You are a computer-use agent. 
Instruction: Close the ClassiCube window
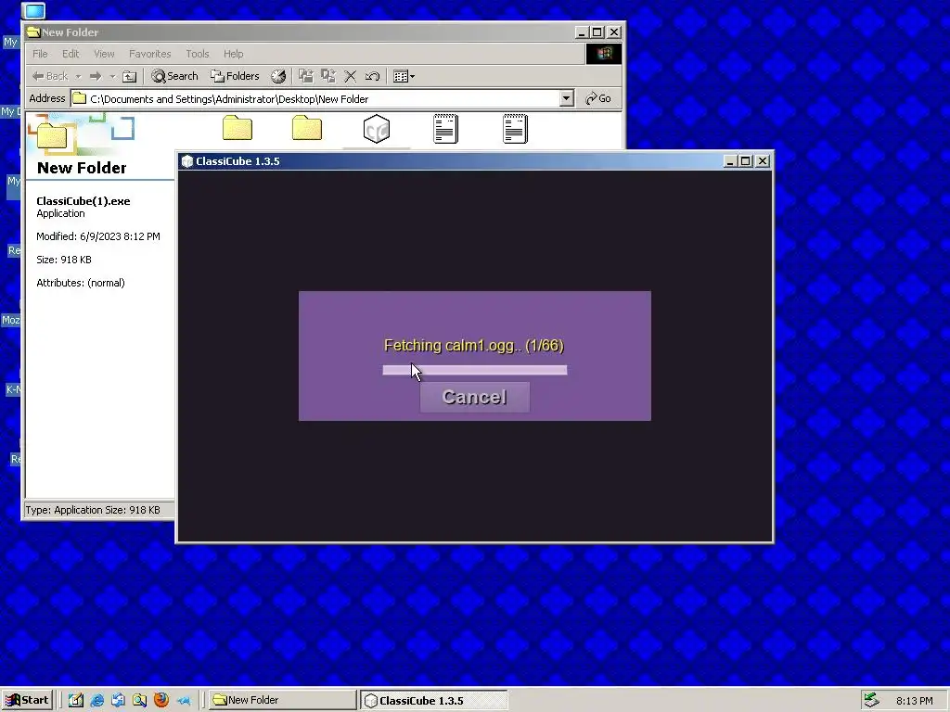coord(763,161)
